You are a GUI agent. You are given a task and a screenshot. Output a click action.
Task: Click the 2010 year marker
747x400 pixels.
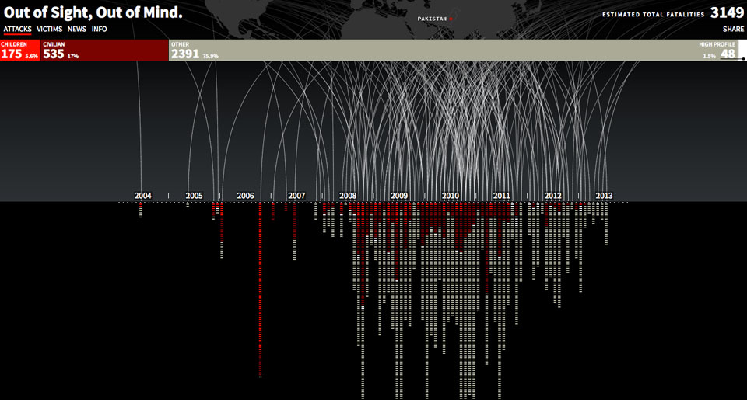pos(451,196)
